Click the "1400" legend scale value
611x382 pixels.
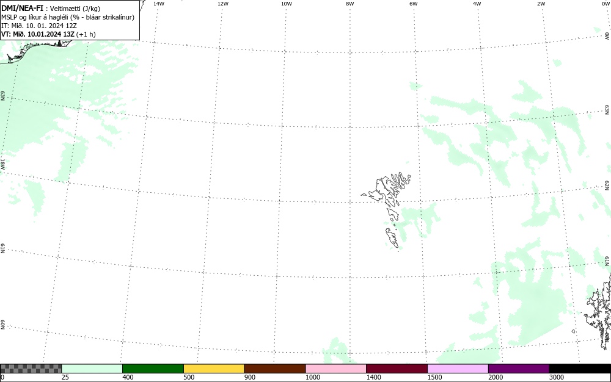tap(374, 377)
